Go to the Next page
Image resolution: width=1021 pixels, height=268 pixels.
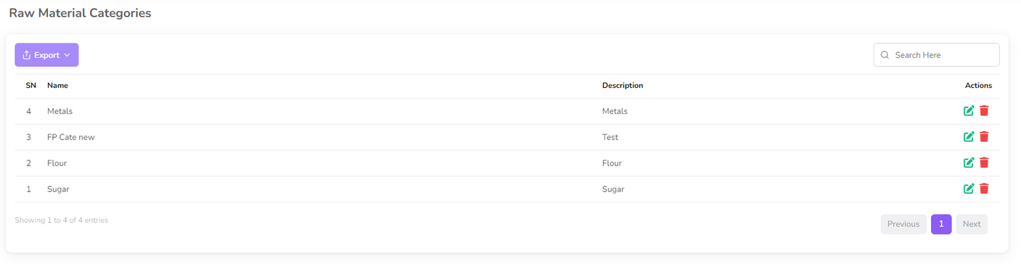(971, 224)
